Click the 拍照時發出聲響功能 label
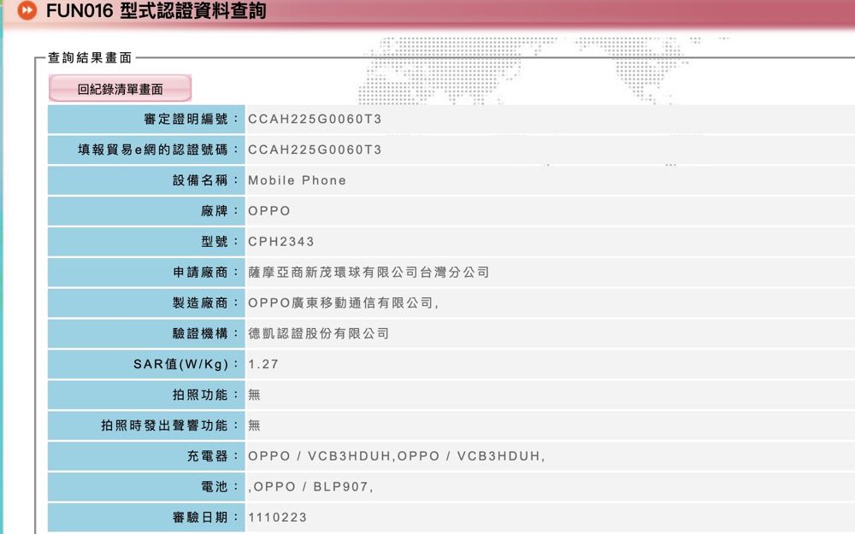Screen dimensions: 855x534 click(x=170, y=425)
